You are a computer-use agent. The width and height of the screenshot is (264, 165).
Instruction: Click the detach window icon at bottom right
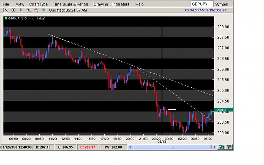221,147
